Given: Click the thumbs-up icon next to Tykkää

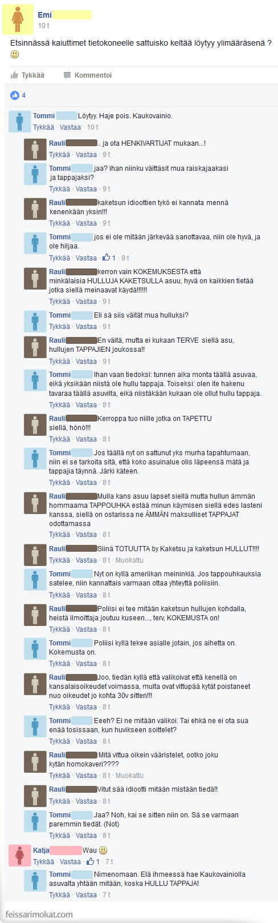Looking at the screenshot, I should (x=14, y=75).
